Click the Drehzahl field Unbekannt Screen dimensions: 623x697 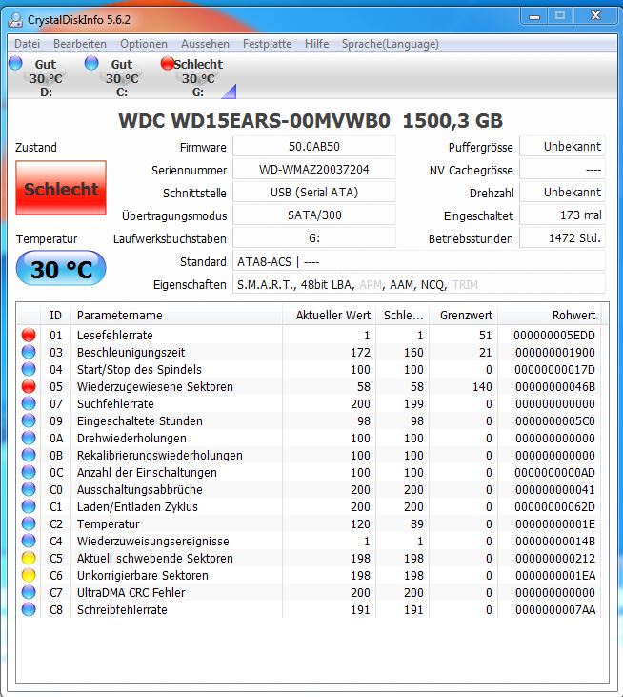tap(563, 192)
